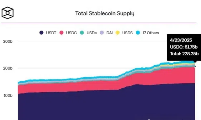Click the 200b y-axis label
The image size is (201, 120).
8,68
